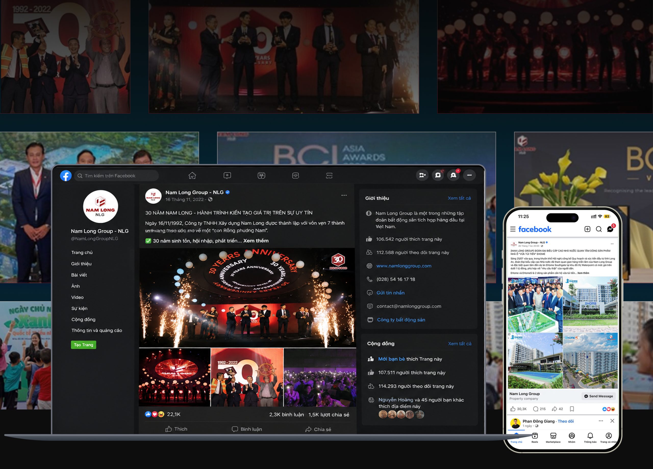Open the Watch video icon in the top bar
This screenshot has height=469, width=653.
coord(227,175)
